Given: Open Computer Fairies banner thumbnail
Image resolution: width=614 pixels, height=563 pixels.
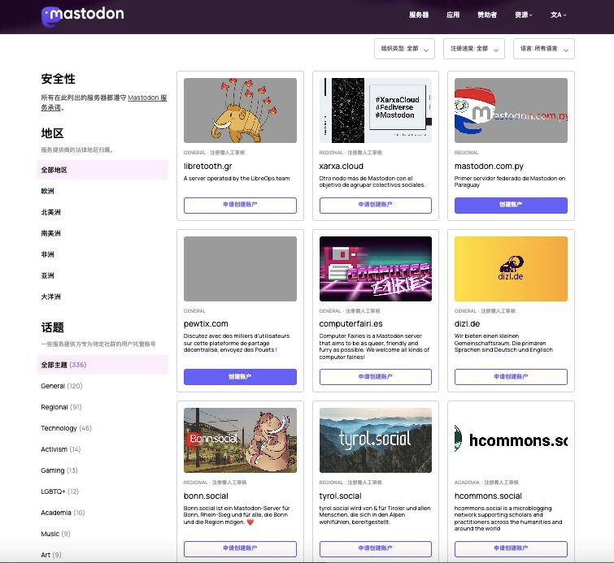Looking at the screenshot, I should 376,269.
